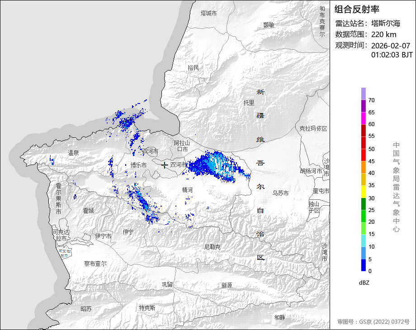Viewport: 416px width, 330px height.
Task: Click the 观测时间 field label
Action: [x=352, y=45]
